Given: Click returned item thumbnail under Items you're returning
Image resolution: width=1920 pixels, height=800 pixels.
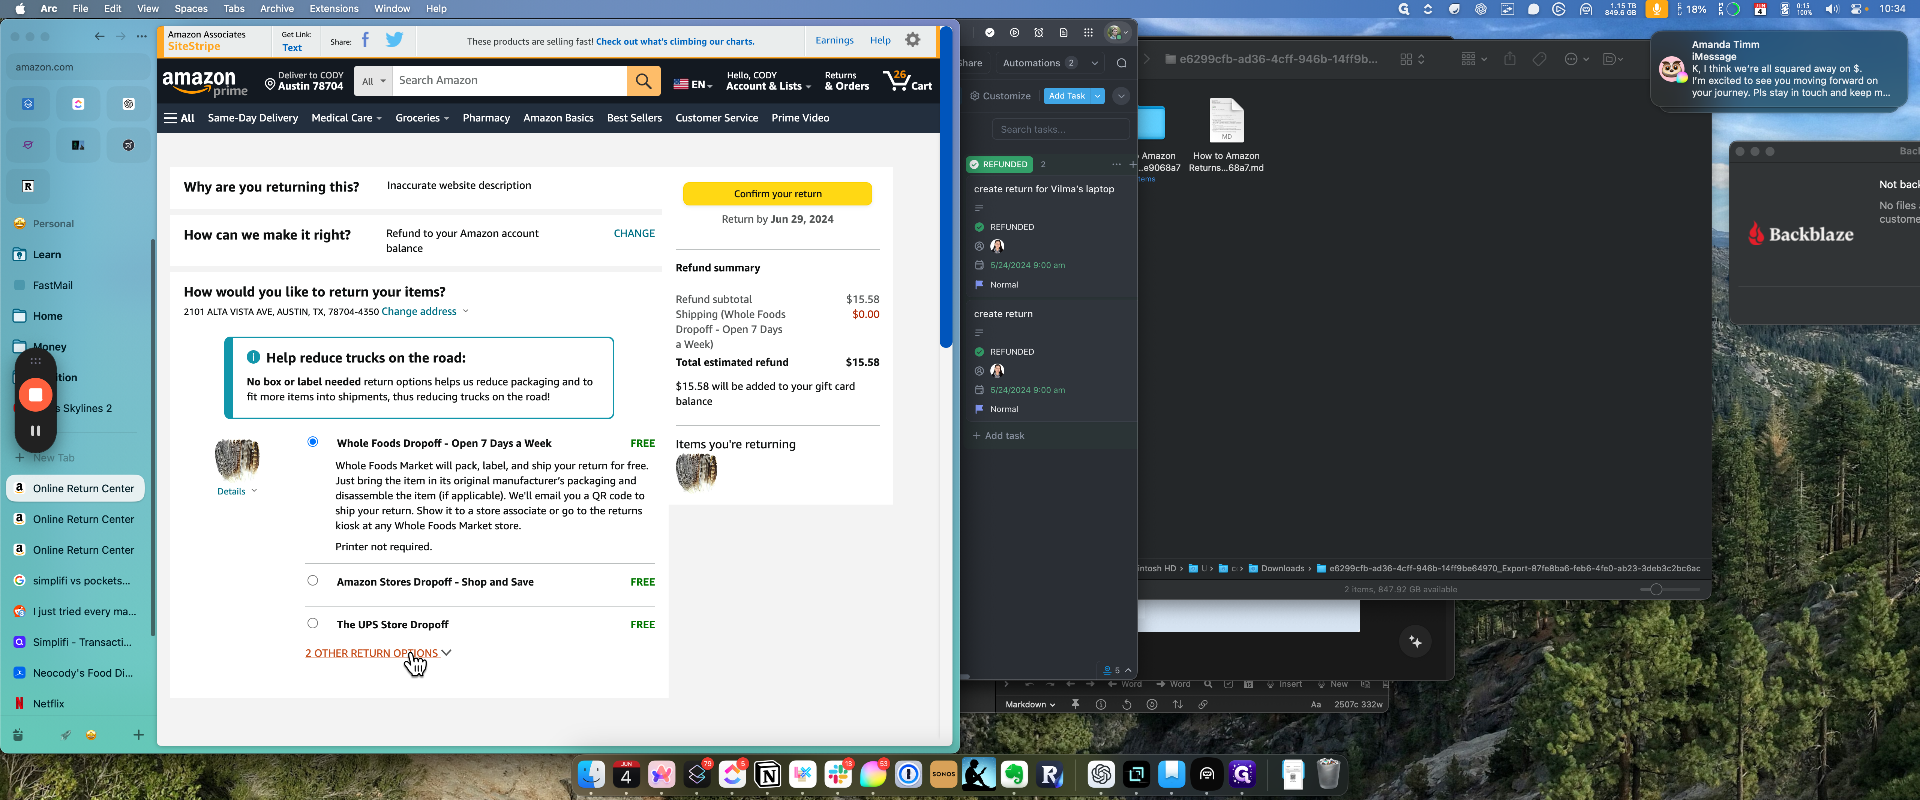Looking at the screenshot, I should pos(696,474).
